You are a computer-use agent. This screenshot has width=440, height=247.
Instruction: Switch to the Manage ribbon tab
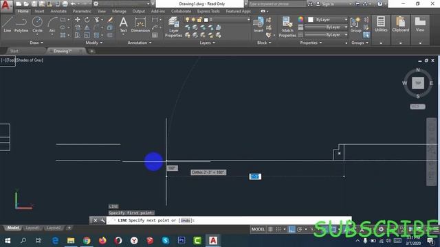[119, 11]
